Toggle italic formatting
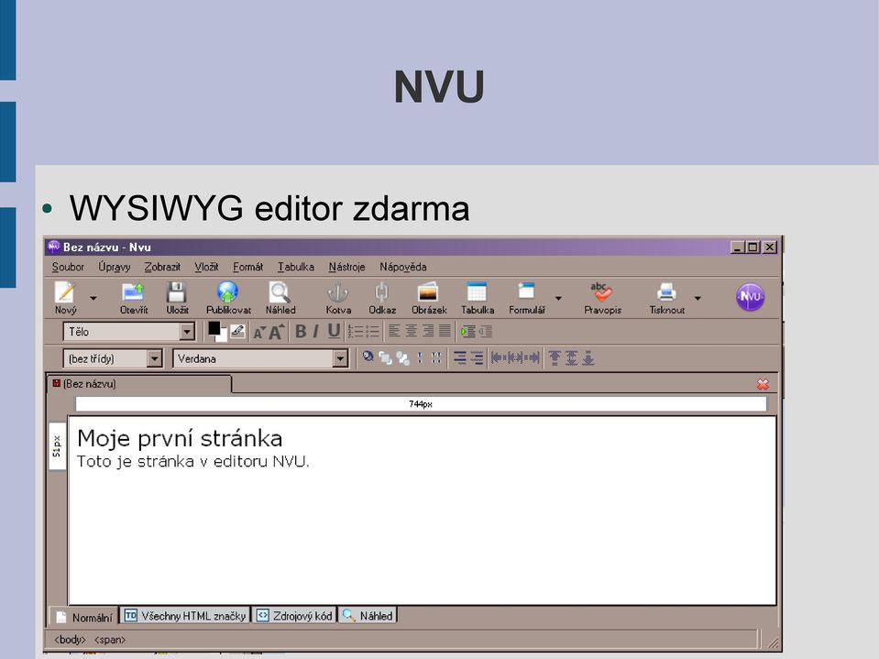Screen dimensions: 879x659 click(315, 331)
